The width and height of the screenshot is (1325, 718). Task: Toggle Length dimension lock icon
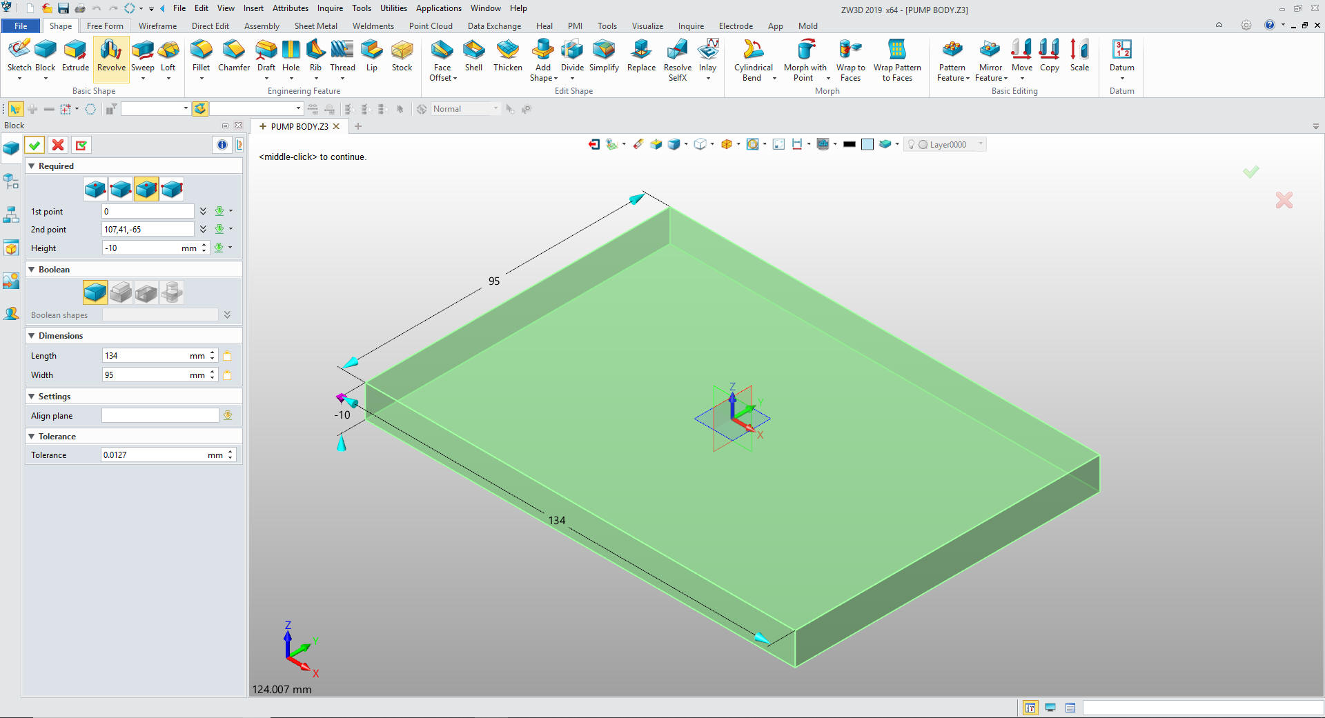pos(227,356)
